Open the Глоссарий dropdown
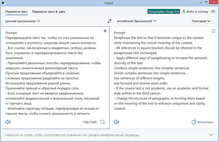 pos(201,21)
